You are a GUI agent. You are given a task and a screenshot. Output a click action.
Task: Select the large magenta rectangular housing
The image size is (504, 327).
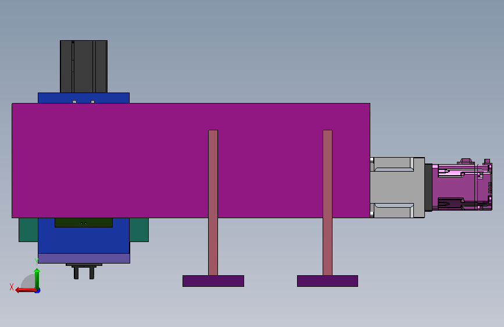coord(191,161)
